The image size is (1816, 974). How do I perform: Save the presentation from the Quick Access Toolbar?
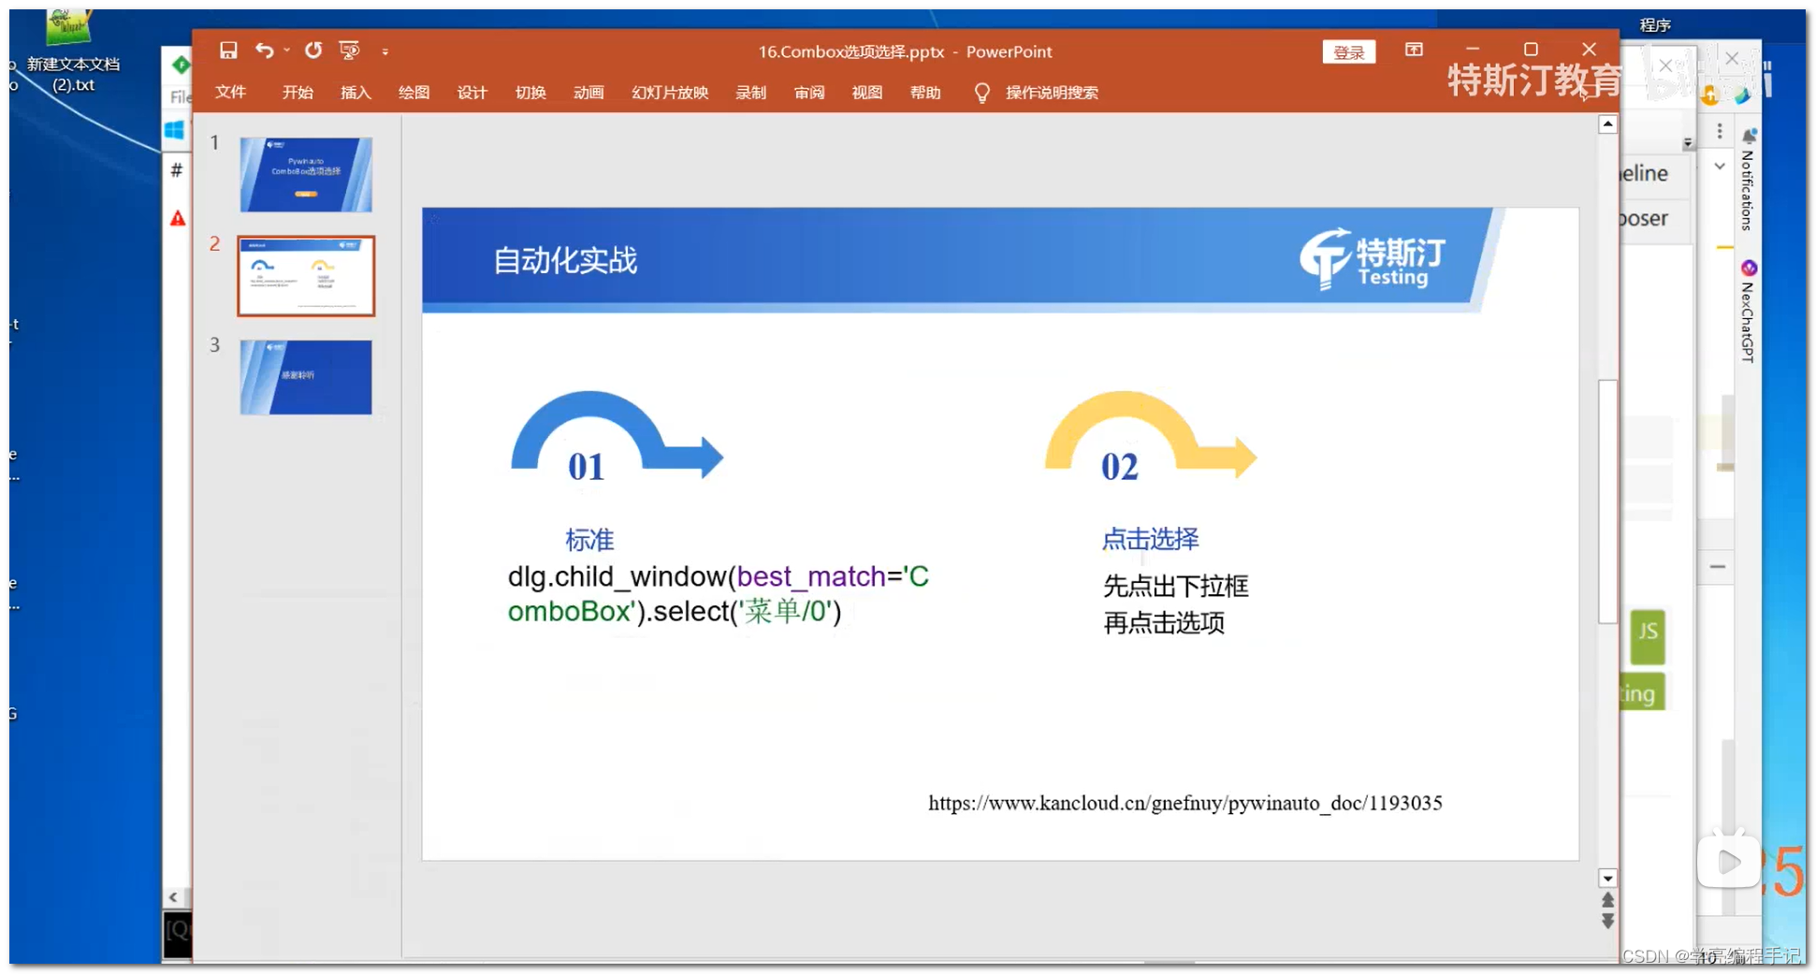[x=228, y=51]
